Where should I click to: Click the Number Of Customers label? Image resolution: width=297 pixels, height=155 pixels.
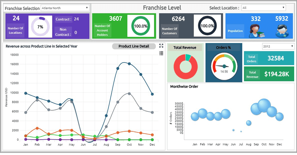click(169, 31)
